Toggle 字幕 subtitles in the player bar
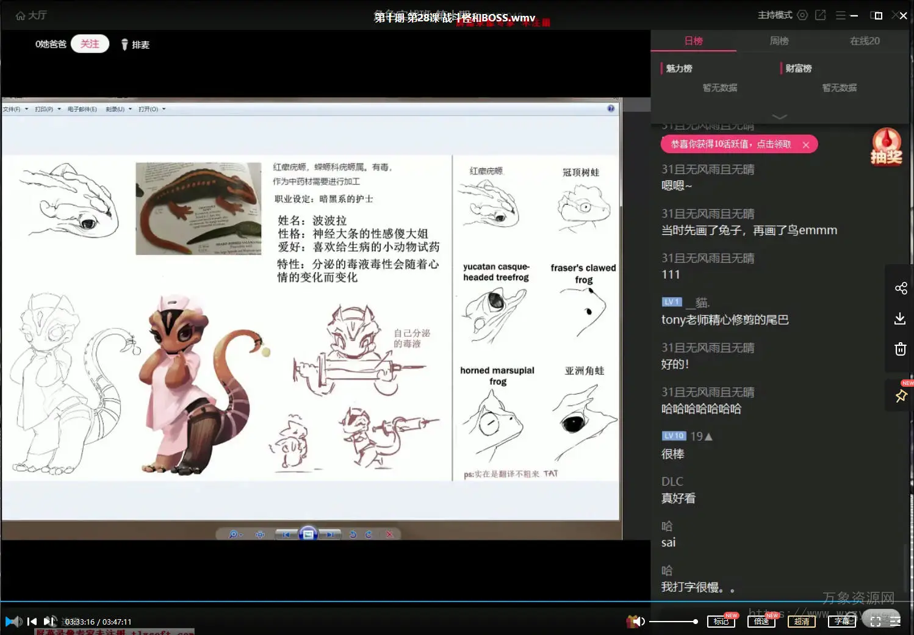This screenshot has height=635, width=914. click(x=841, y=621)
